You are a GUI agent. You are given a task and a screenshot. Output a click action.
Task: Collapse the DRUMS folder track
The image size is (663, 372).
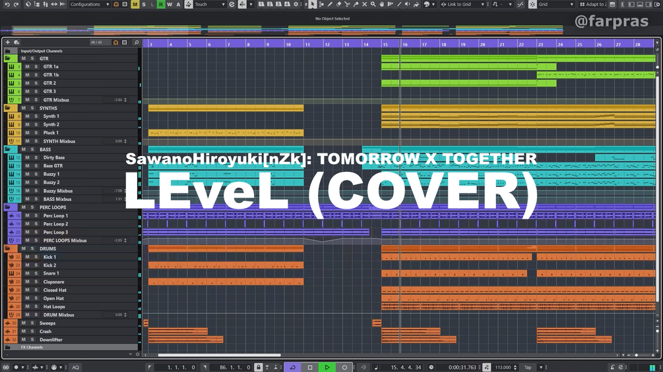coord(8,248)
